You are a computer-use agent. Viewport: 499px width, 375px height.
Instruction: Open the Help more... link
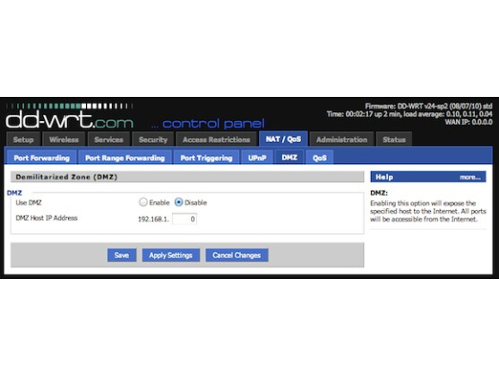click(x=470, y=177)
